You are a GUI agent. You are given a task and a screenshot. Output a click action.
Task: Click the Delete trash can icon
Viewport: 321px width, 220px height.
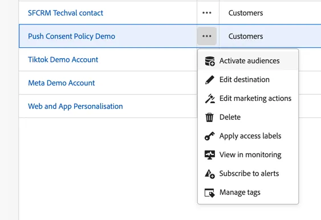click(209, 117)
